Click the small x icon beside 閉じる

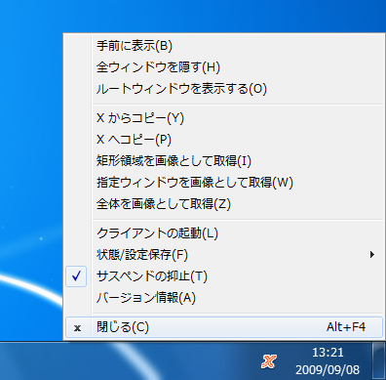point(77,327)
